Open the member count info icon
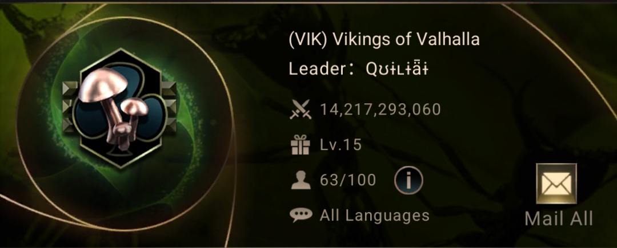This screenshot has width=617, height=248. (408, 180)
